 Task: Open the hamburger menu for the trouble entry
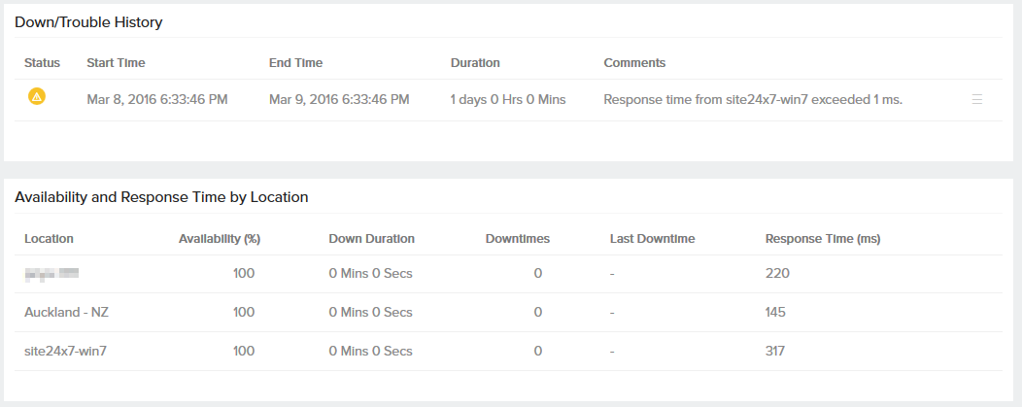(977, 99)
